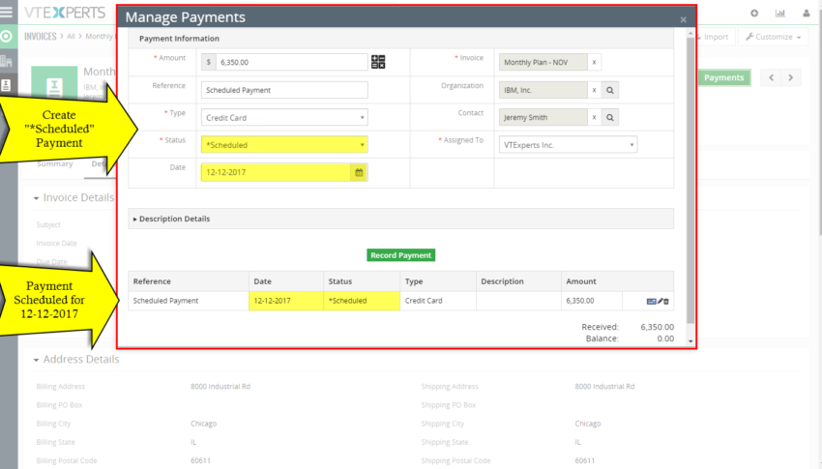Open the Status dropdown showing *Scheduled
The width and height of the screenshot is (822, 469).
tap(284, 145)
